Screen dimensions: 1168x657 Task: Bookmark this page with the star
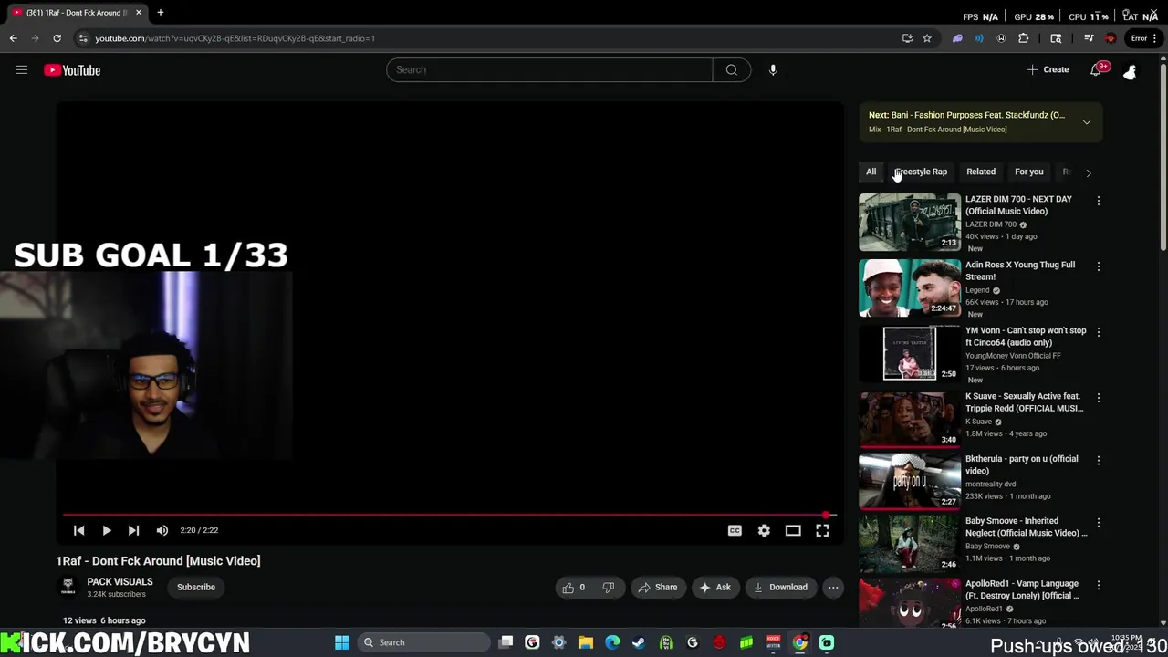(x=927, y=38)
